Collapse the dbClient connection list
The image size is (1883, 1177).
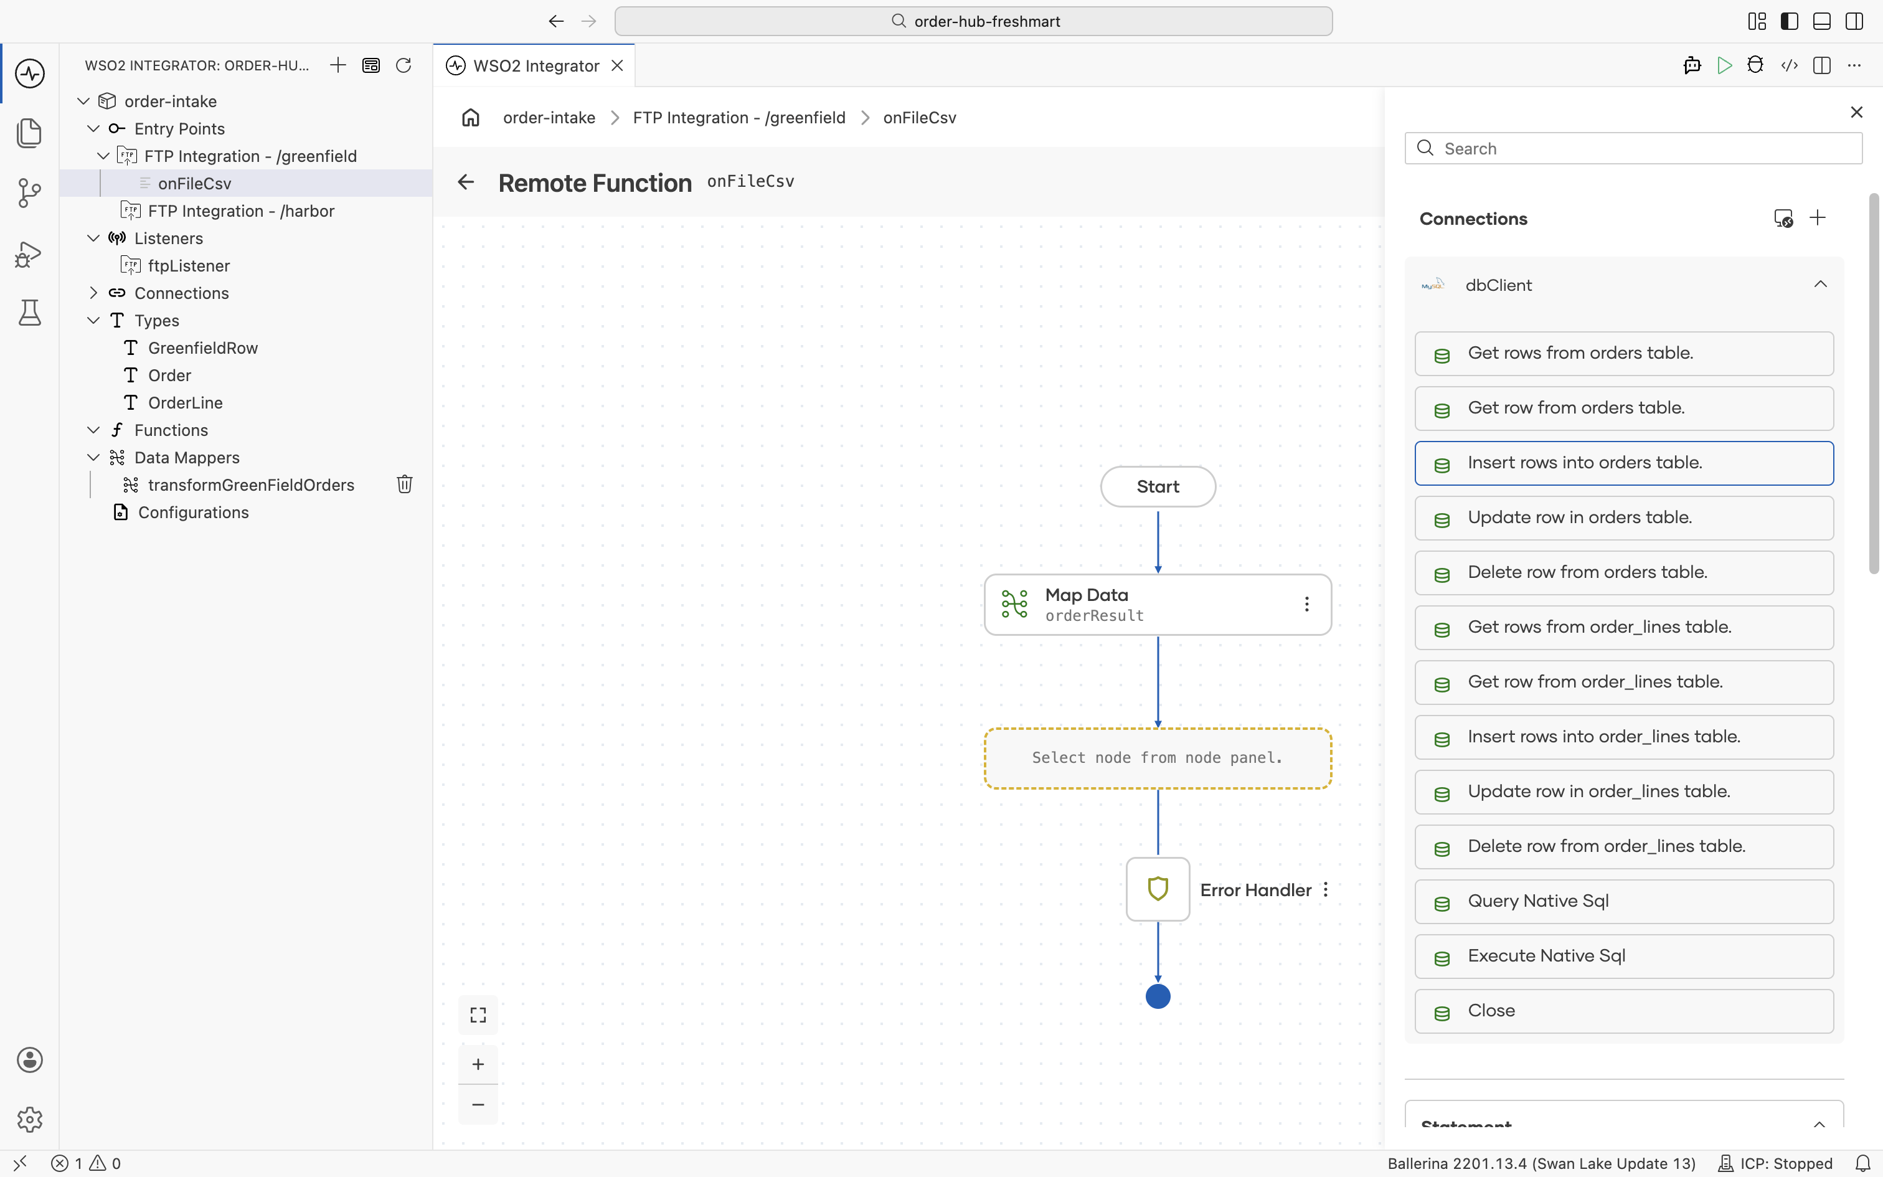[x=1820, y=284]
